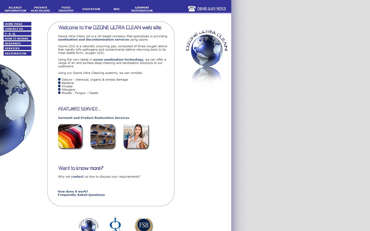Open How It Works sidebar button
The width and height of the screenshot is (370, 231).
click(x=17, y=38)
